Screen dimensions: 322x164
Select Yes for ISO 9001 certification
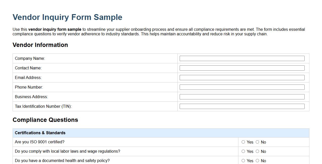(x=243, y=142)
